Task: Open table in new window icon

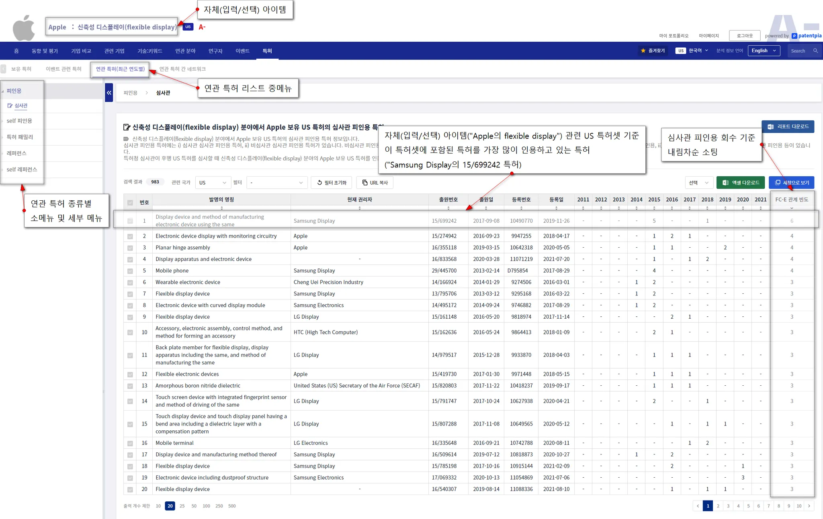Action: (778, 183)
